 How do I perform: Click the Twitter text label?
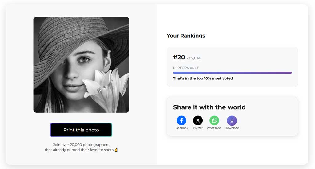point(198,128)
